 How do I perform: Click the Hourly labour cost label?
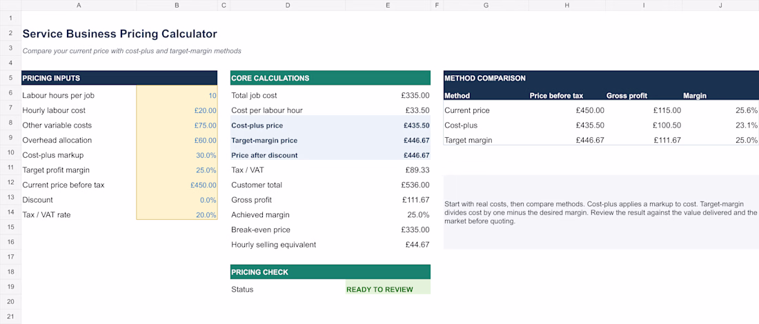(54, 110)
